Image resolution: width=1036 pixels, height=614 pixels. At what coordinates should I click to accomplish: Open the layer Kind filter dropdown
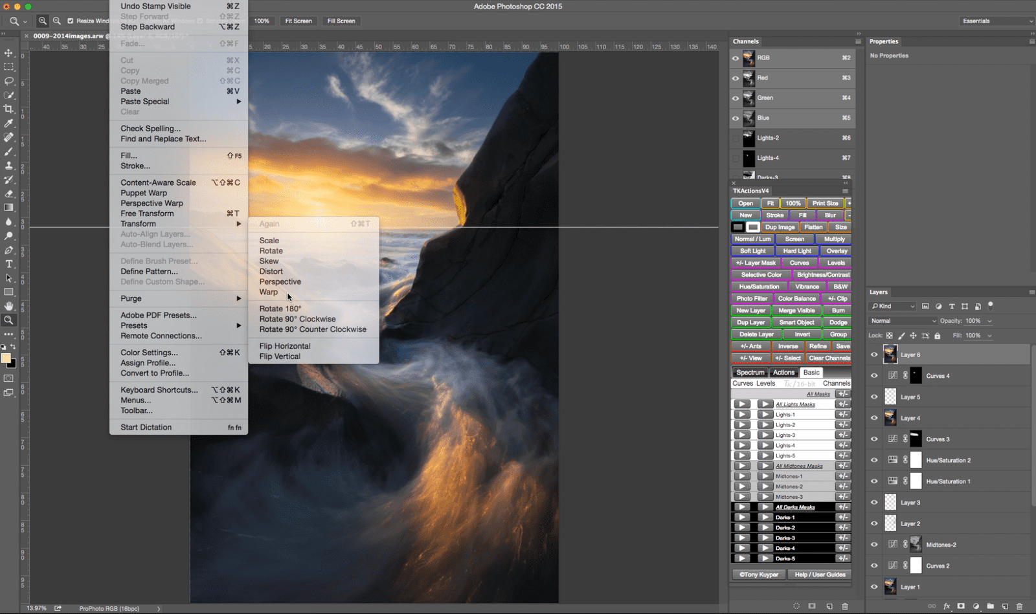(893, 306)
